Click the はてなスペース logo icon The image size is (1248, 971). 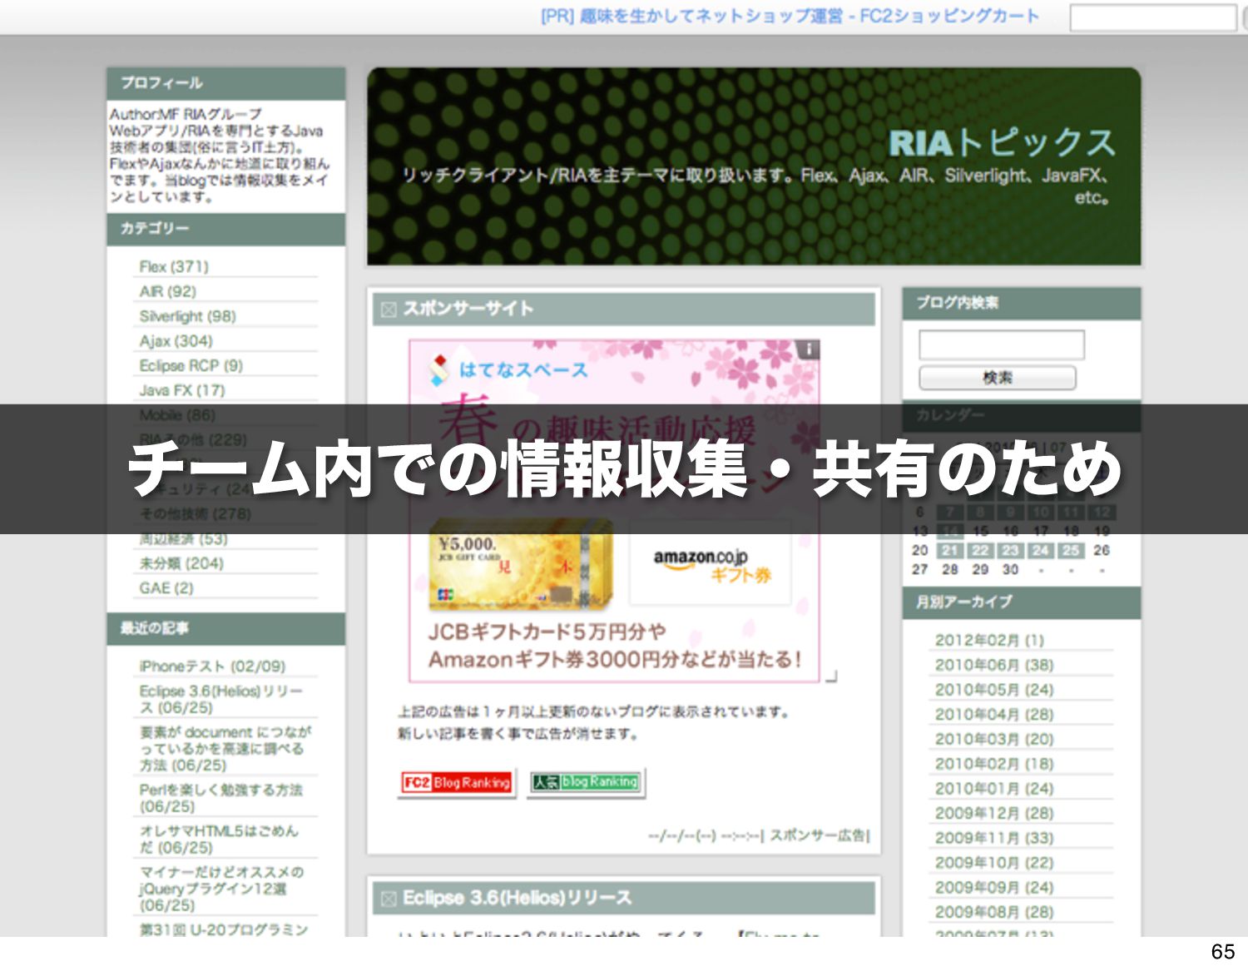pos(439,370)
